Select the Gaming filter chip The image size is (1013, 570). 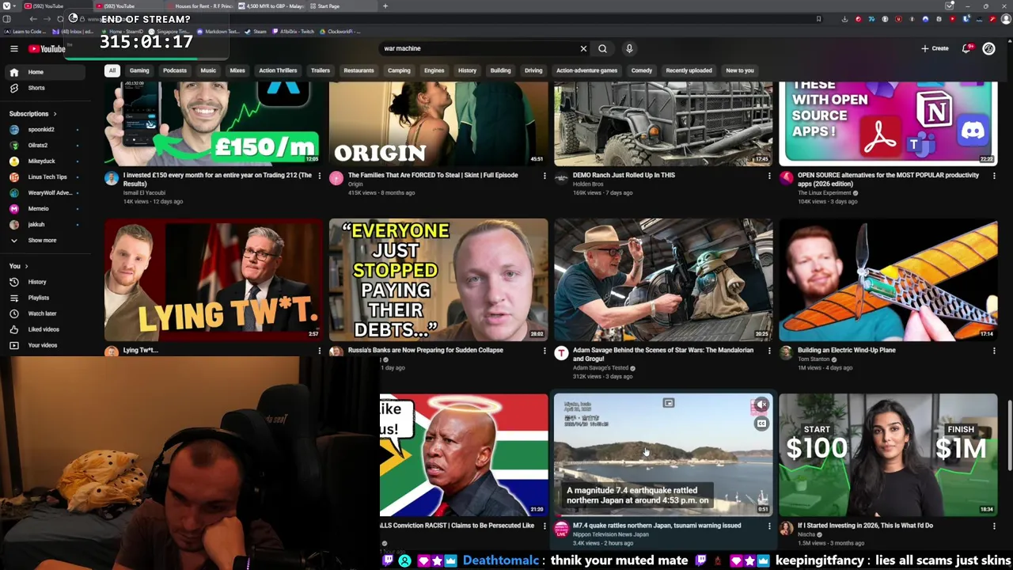139,70
